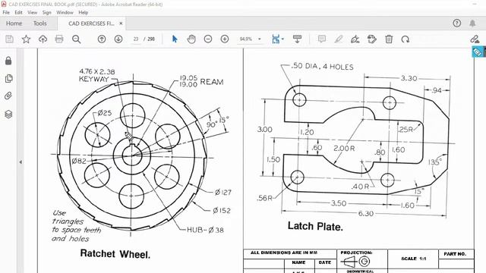
Task: Switch to the Home tab
Action: pyautogui.click(x=14, y=24)
